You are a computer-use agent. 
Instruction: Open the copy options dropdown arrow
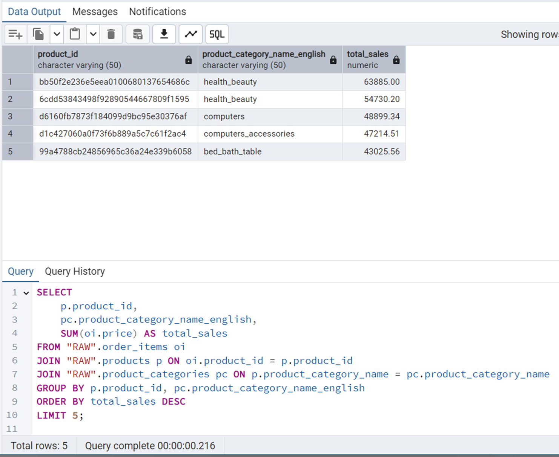coord(57,34)
